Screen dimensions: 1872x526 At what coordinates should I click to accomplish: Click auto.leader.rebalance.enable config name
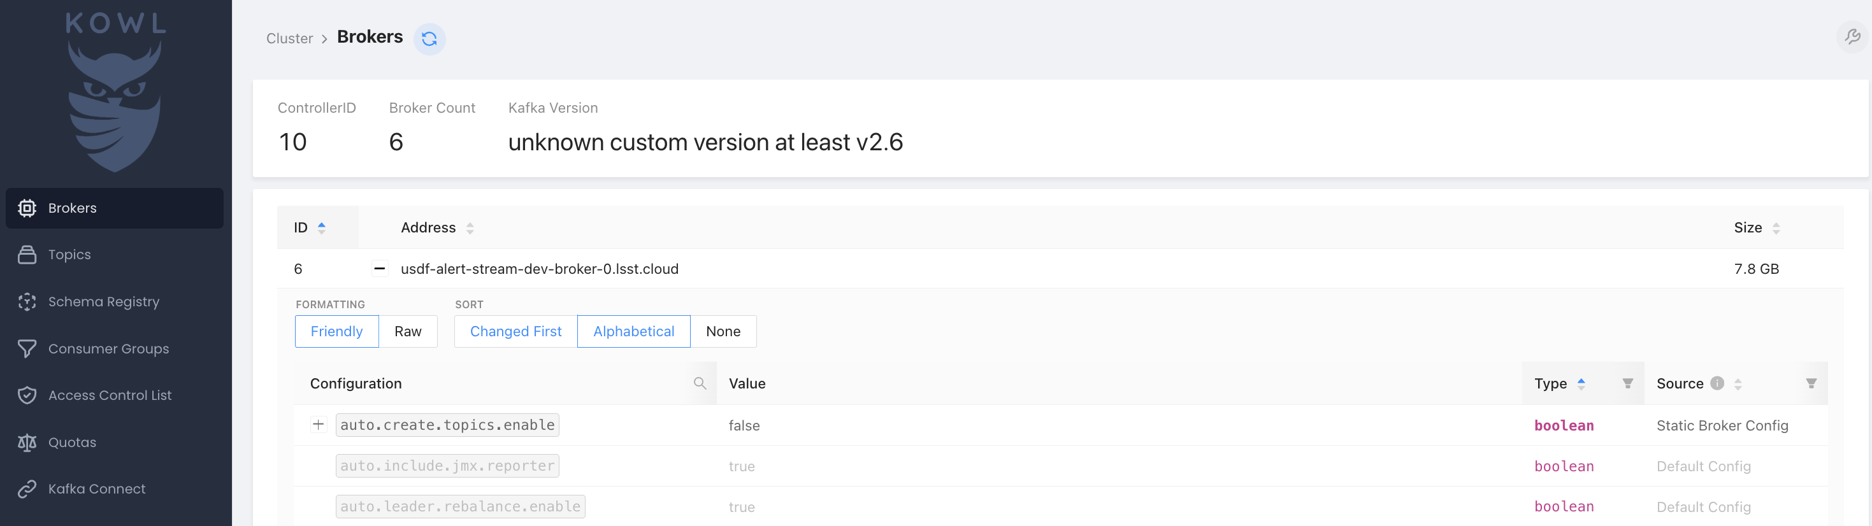point(461,506)
